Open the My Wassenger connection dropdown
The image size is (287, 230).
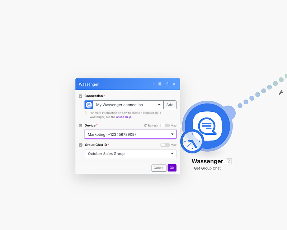[x=128, y=105]
